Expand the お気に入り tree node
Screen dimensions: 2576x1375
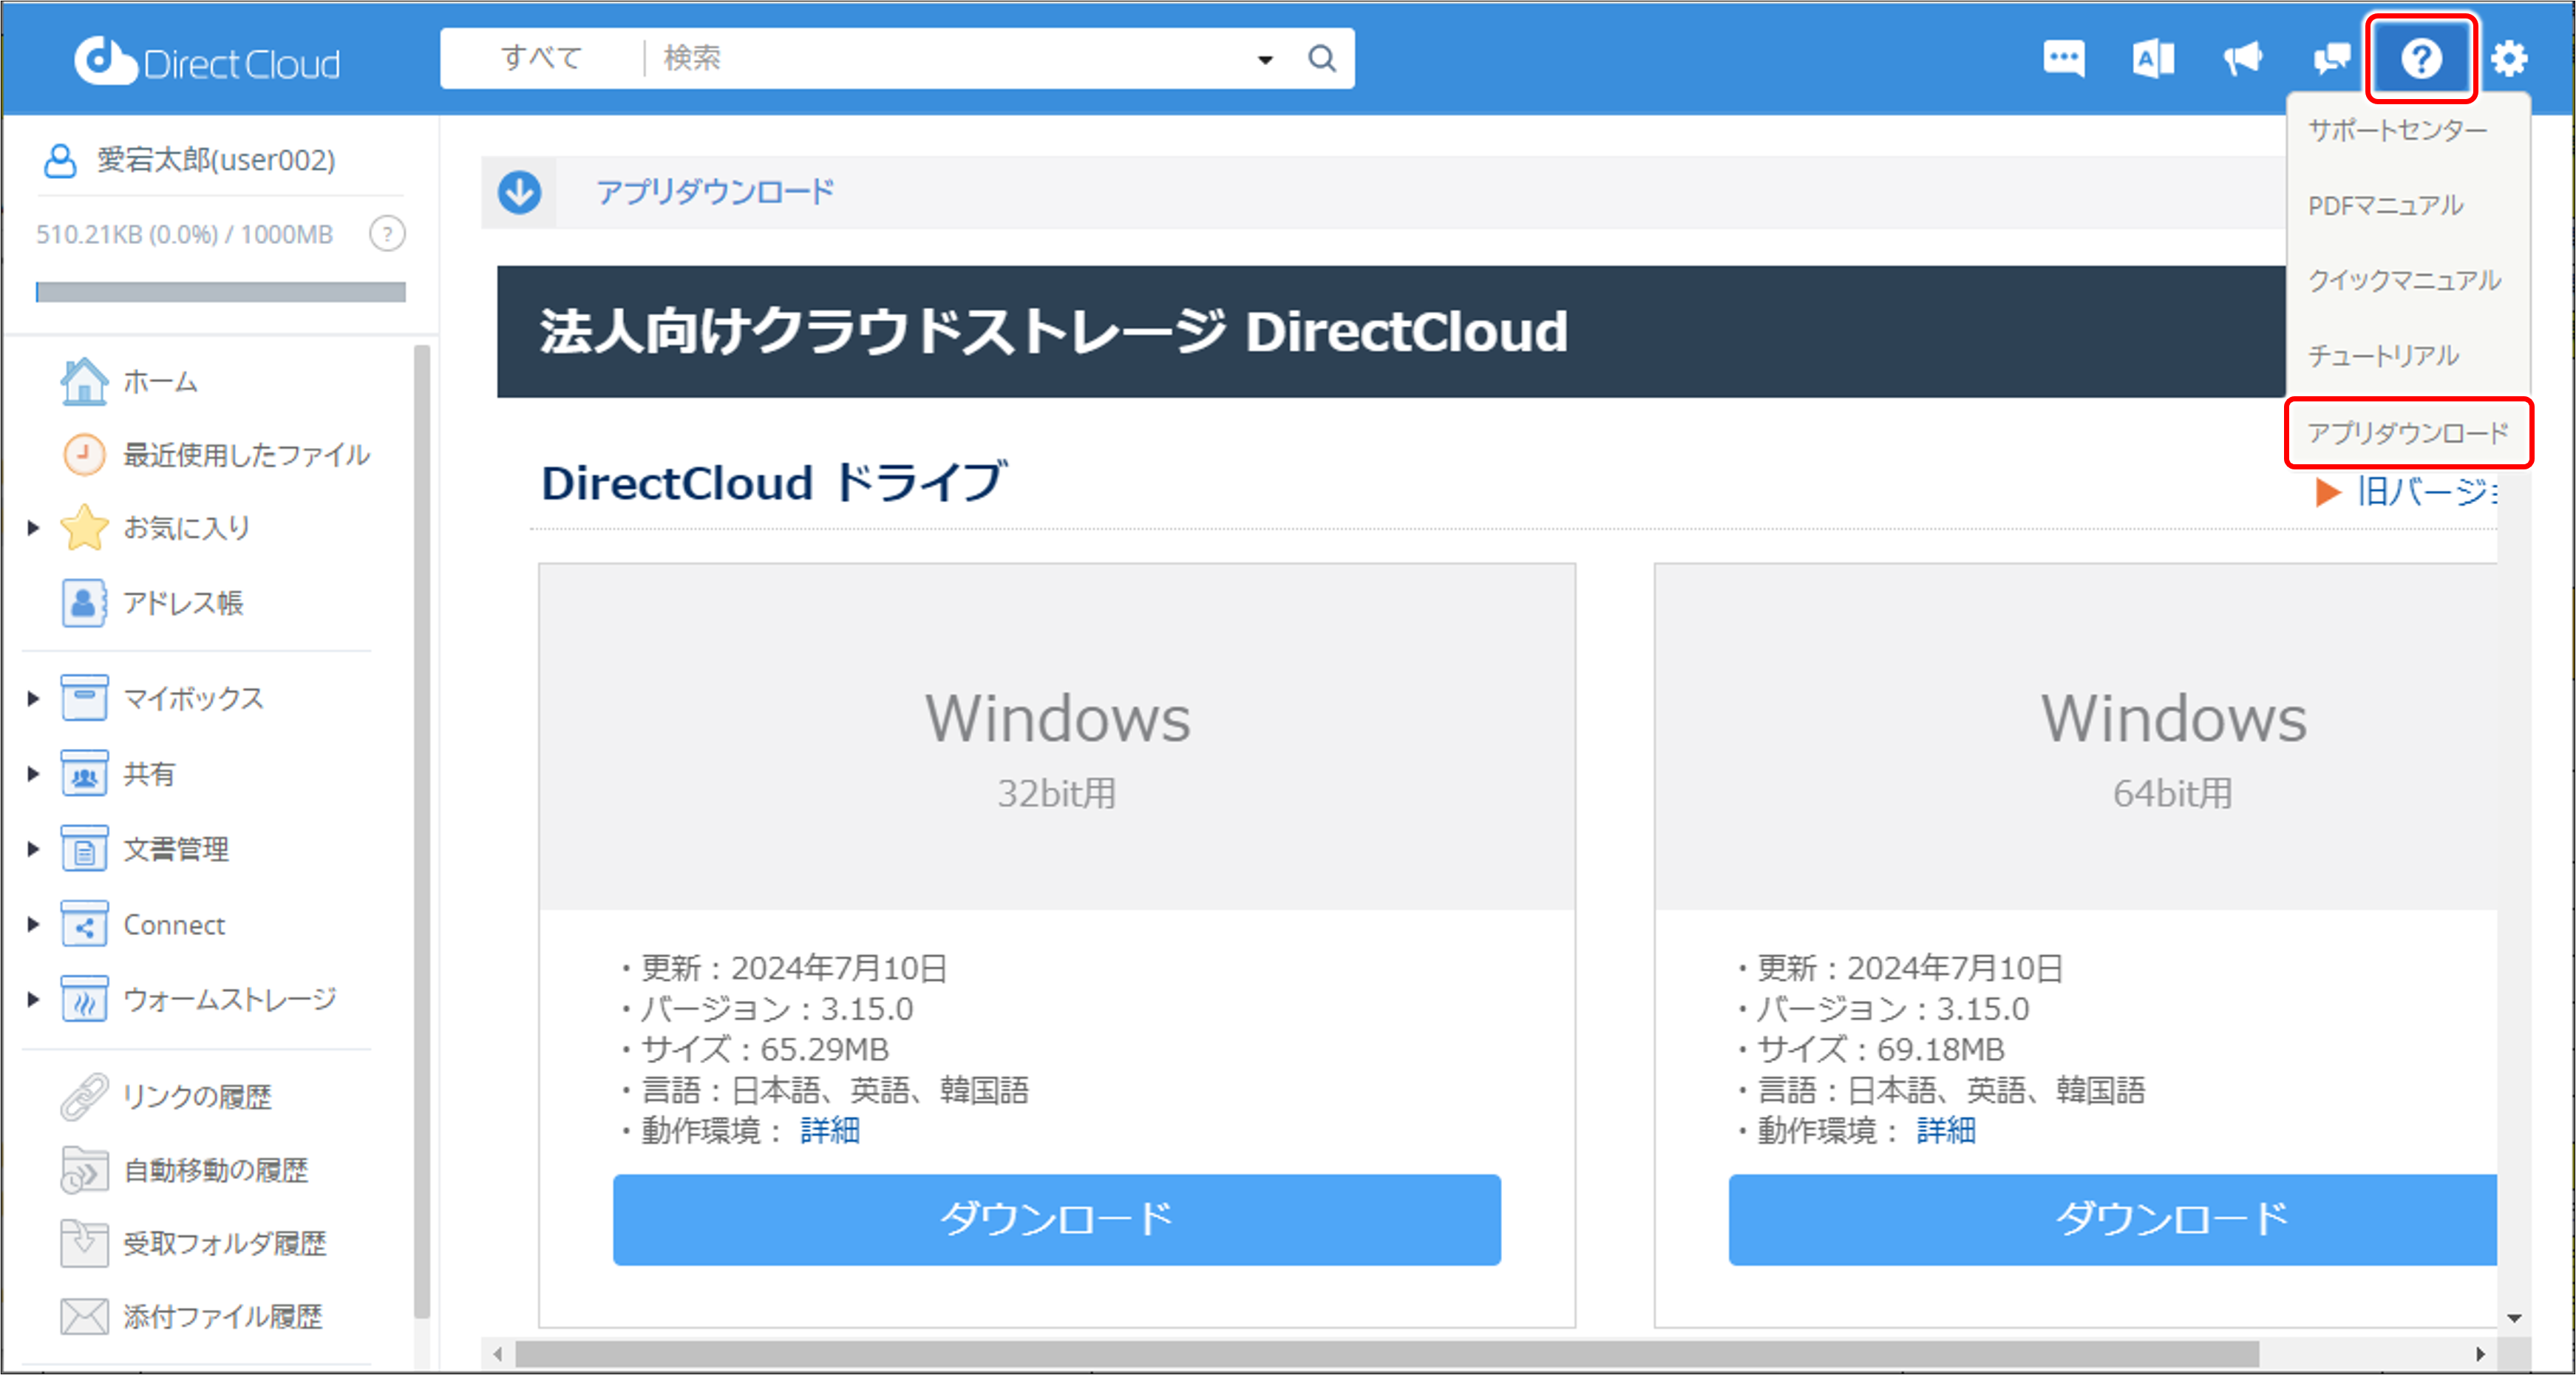[33, 527]
